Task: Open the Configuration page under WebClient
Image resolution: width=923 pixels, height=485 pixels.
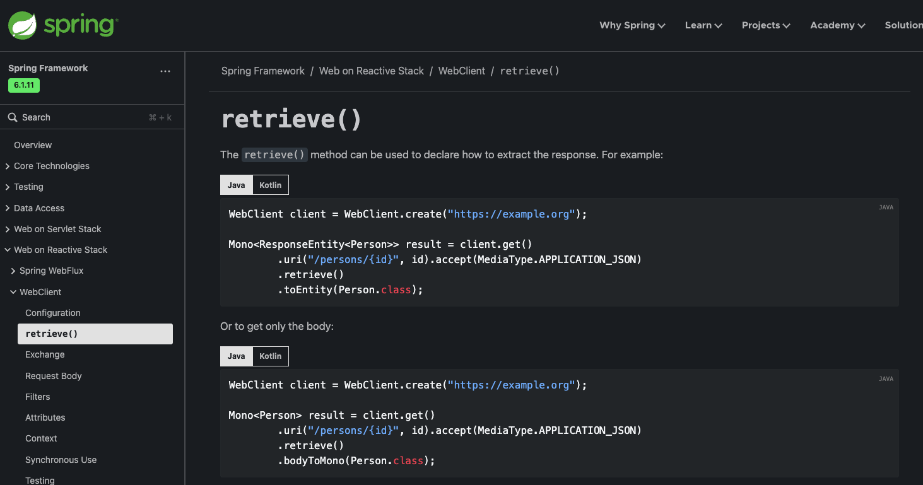Action: click(x=53, y=313)
